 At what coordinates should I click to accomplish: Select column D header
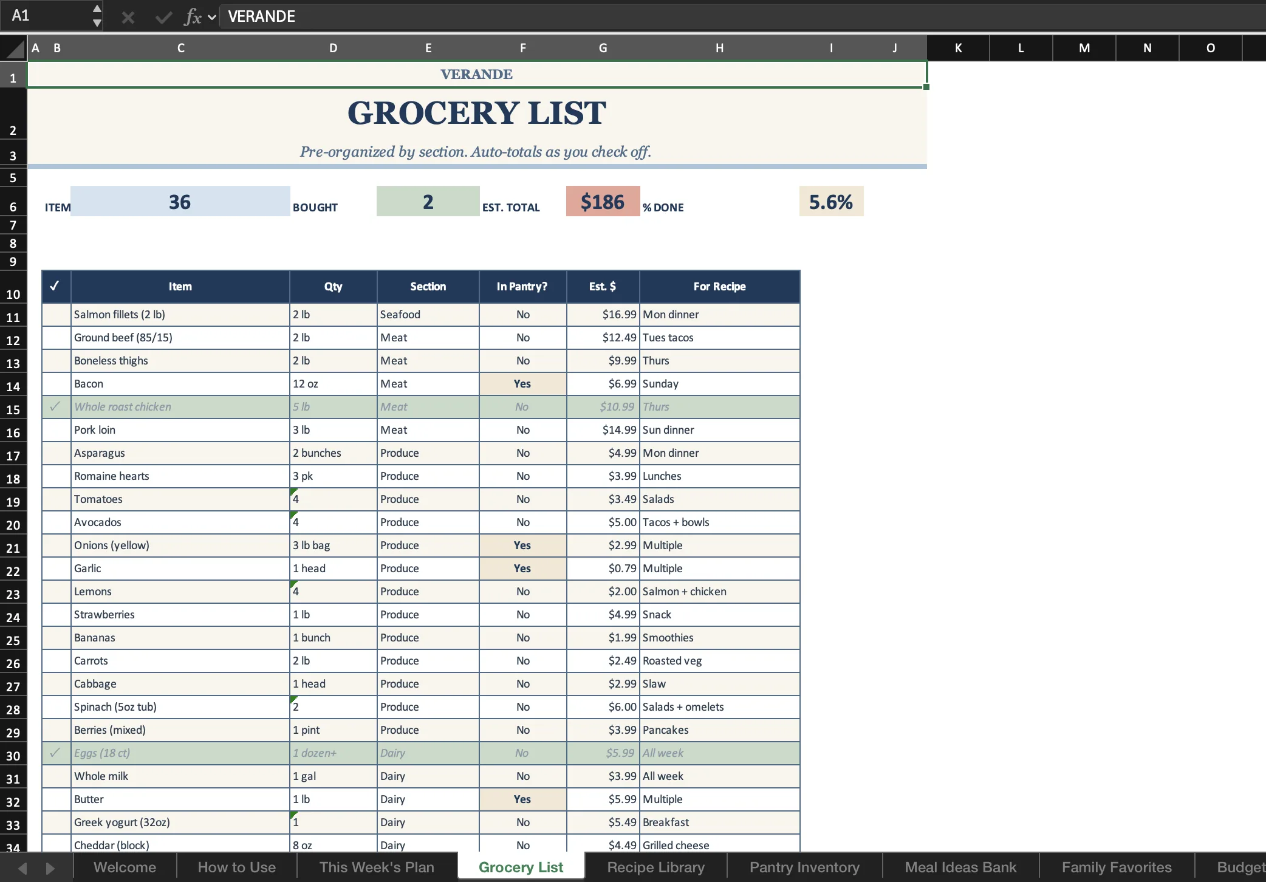click(333, 48)
